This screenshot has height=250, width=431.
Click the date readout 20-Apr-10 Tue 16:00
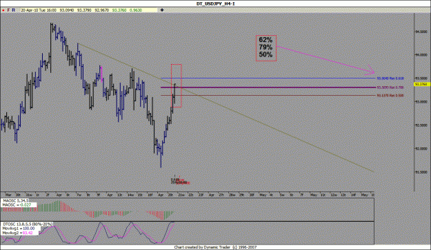[x=39, y=10]
